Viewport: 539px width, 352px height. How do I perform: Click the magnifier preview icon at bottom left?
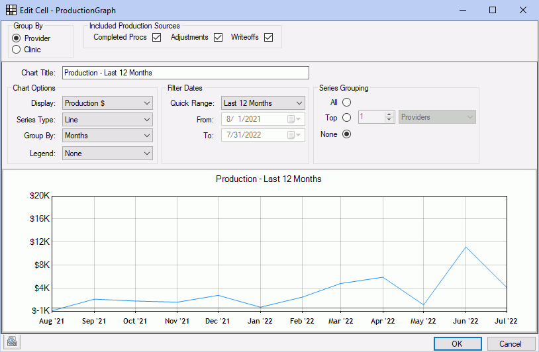pyautogui.click(x=12, y=342)
